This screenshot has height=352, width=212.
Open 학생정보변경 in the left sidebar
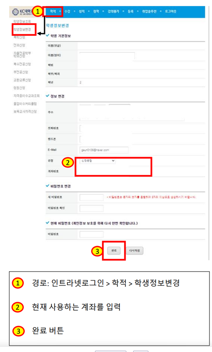tap(22, 29)
